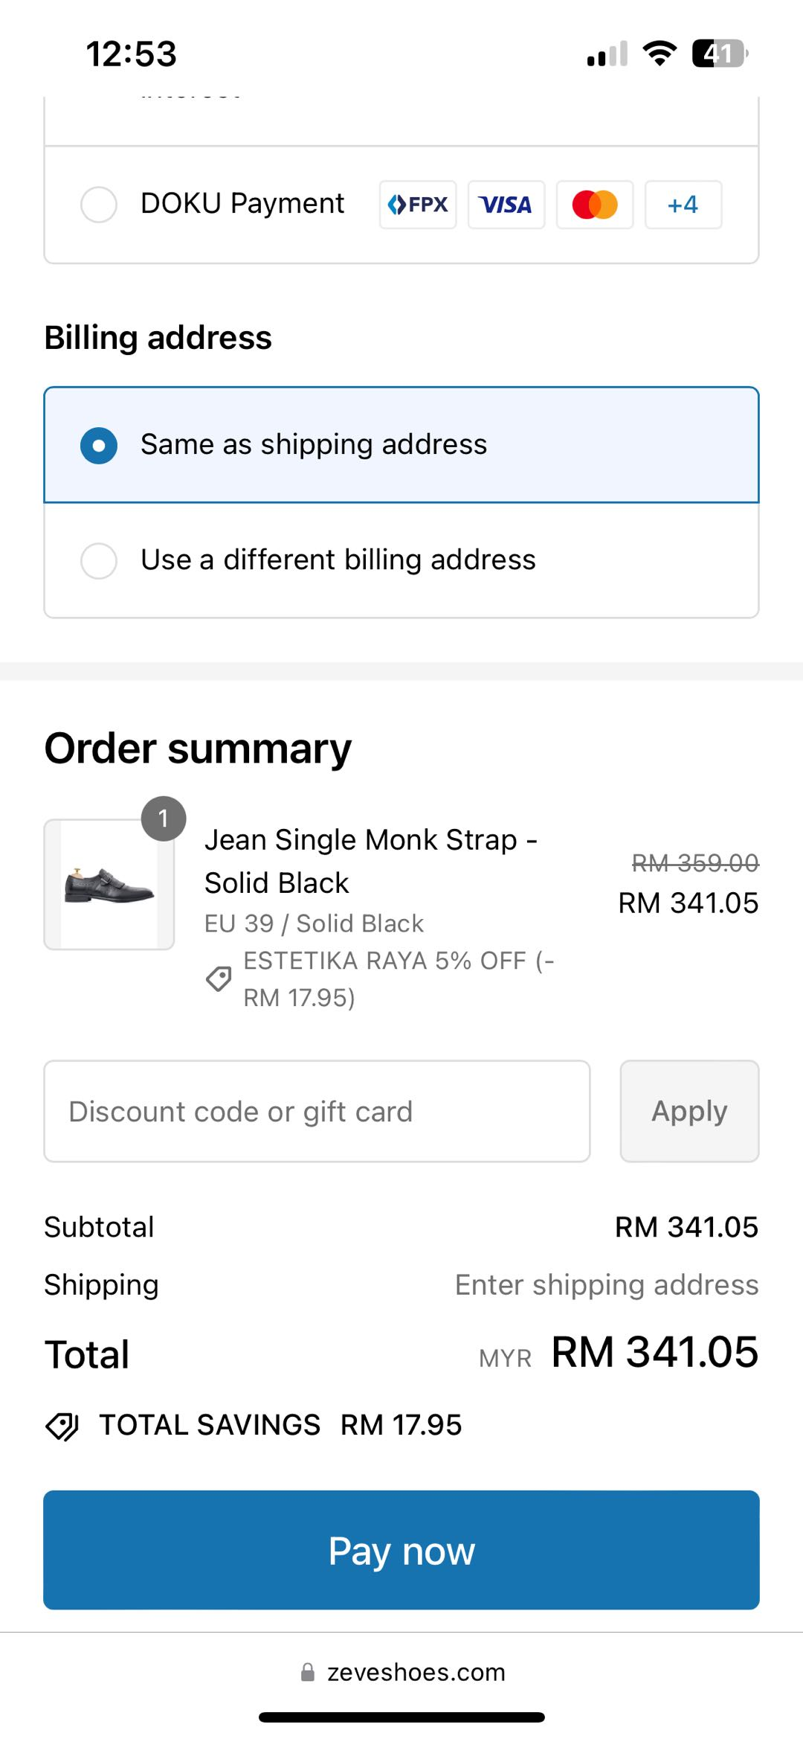
Task: Tap the cellular signal icon
Action: coord(604,52)
